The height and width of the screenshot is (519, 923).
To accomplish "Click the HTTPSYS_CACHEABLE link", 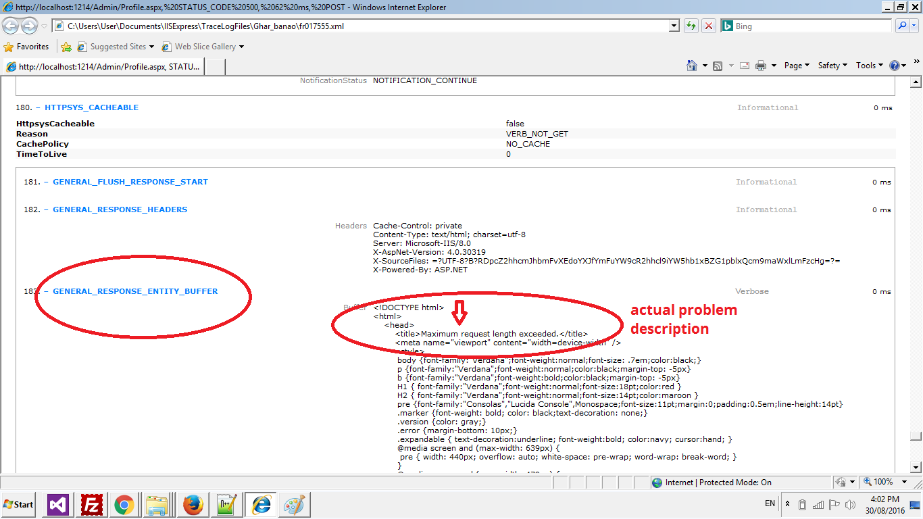I will pos(91,107).
